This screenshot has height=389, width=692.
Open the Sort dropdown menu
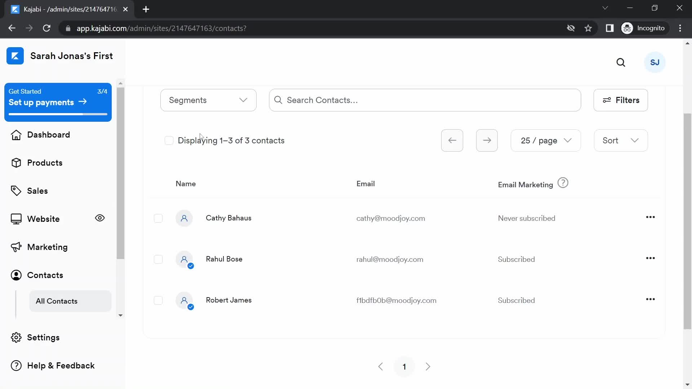(x=620, y=140)
